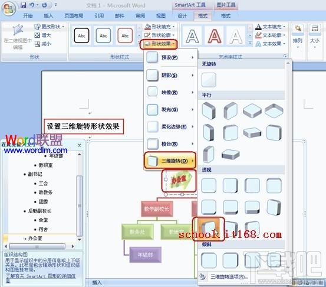The image size is (326, 287).
Task: Select the outlined white A WordArt style
Action: (x=193, y=36)
